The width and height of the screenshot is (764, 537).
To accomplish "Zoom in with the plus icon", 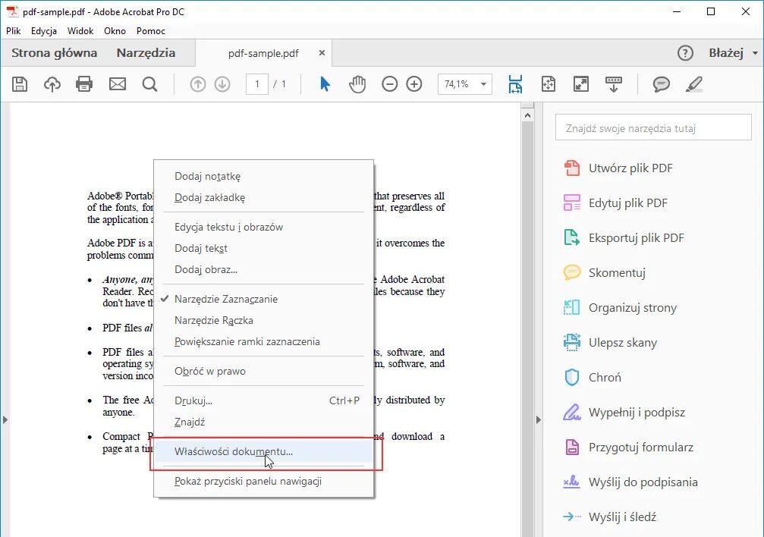I will point(414,84).
